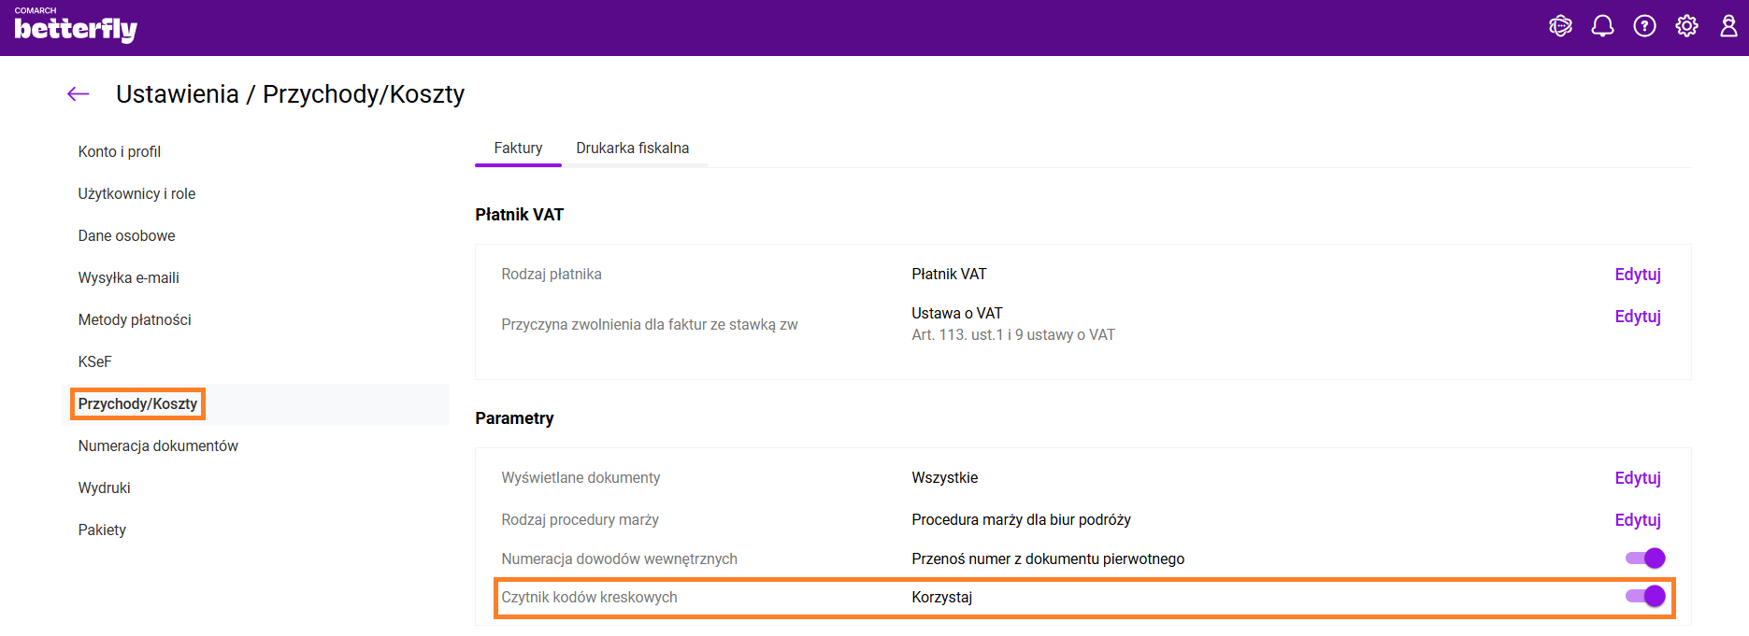The height and width of the screenshot is (636, 1749).
Task: Edit the Wyświetlane dokumenty setting
Action: click(x=1637, y=478)
